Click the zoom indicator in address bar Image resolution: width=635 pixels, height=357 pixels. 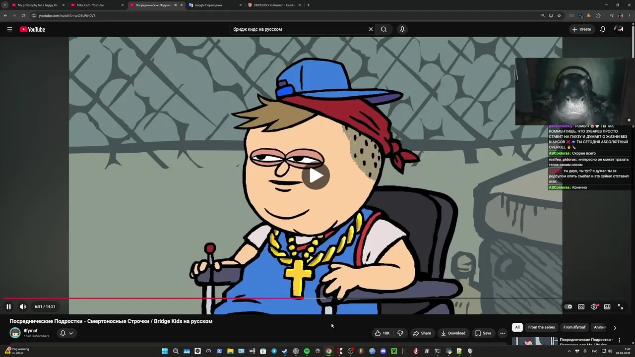(x=543, y=15)
